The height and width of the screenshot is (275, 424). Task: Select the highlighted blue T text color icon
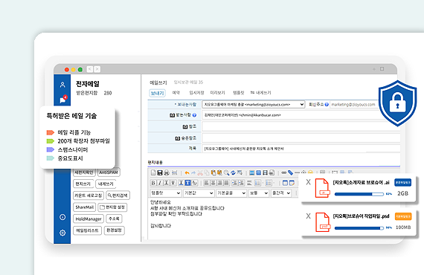(187, 183)
